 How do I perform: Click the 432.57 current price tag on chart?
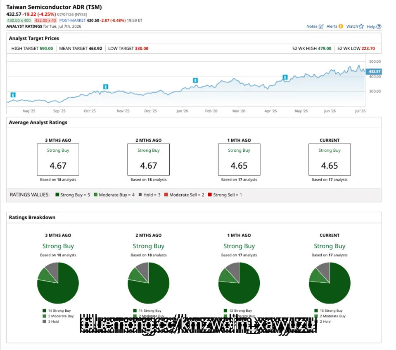point(374,71)
